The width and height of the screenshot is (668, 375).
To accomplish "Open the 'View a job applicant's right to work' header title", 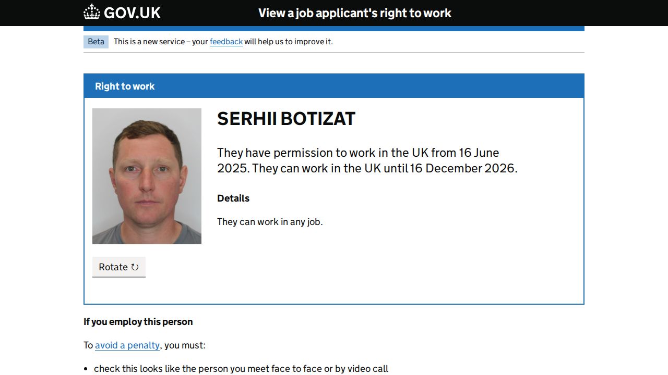I will click(x=354, y=13).
